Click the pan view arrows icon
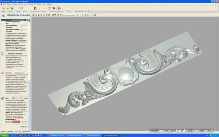 (39, 15)
